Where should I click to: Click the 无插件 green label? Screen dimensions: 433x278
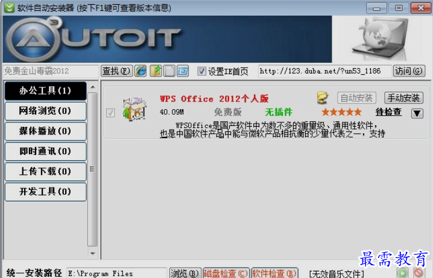[x=279, y=112]
